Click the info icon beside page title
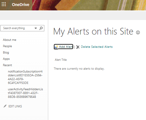The width and height of the screenshot is (146, 120). [x=138, y=32]
